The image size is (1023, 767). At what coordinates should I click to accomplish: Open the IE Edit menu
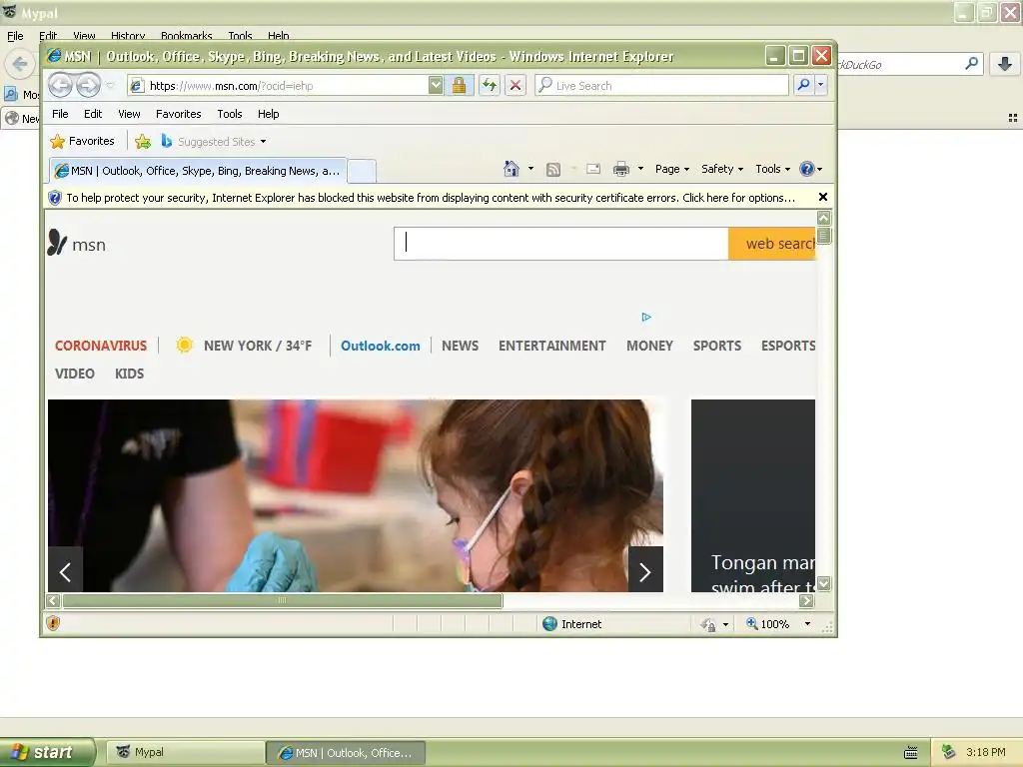tap(93, 114)
